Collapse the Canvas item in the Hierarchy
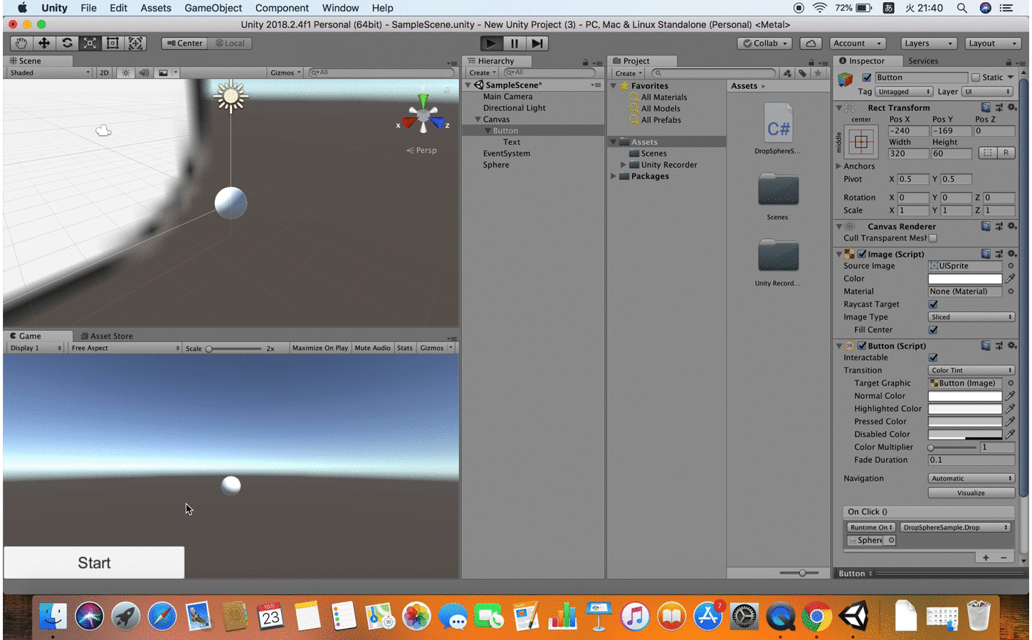 tap(478, 119)
